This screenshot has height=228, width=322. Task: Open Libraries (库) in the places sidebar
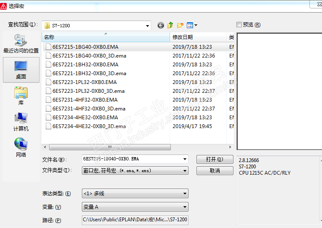coord(21,96)
